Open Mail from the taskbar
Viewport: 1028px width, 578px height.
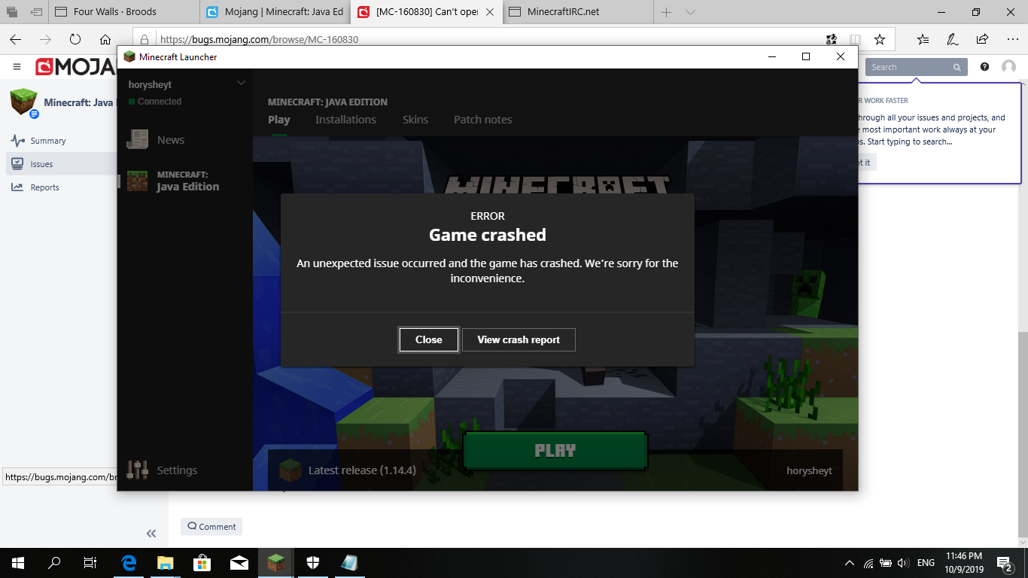239,563
